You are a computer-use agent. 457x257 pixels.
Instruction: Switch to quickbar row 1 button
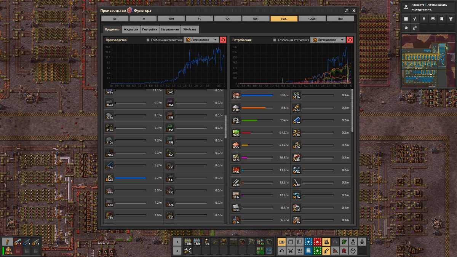click(x=177, y=241)
